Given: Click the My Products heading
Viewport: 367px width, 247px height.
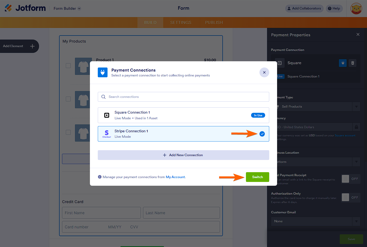Looking at the screenshot, I should 74,41.
